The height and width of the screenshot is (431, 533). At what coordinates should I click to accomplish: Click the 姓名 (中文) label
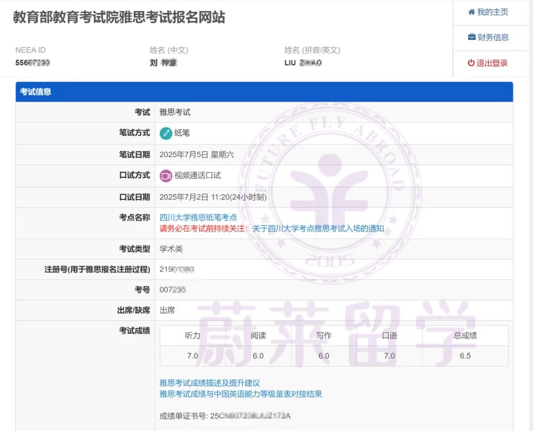(169, 50)
